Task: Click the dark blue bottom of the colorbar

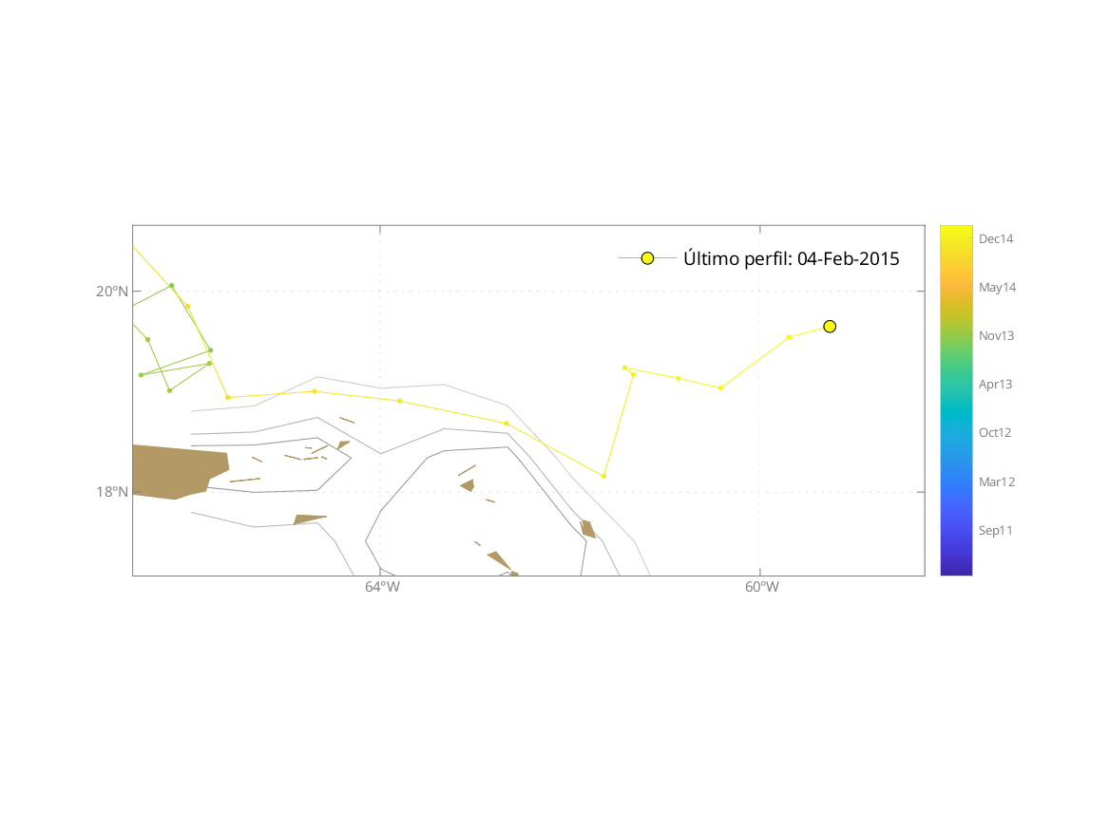Action: click(x=956, y=568)
